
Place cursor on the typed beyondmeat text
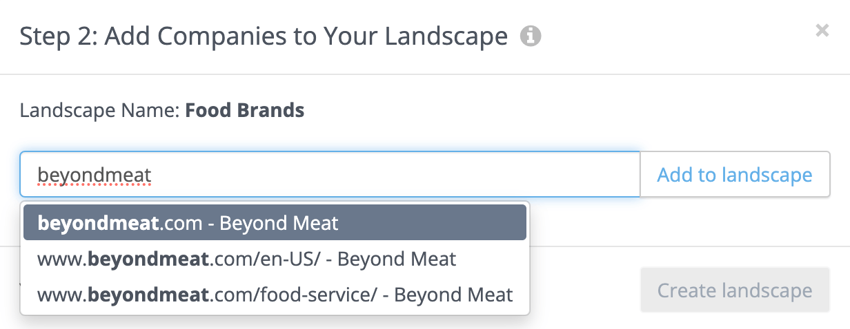pos(94,175)
